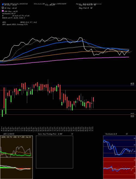Select the 'SI 14/3: 47.79 / 47.43' value
136x179 pixels.
21,16
